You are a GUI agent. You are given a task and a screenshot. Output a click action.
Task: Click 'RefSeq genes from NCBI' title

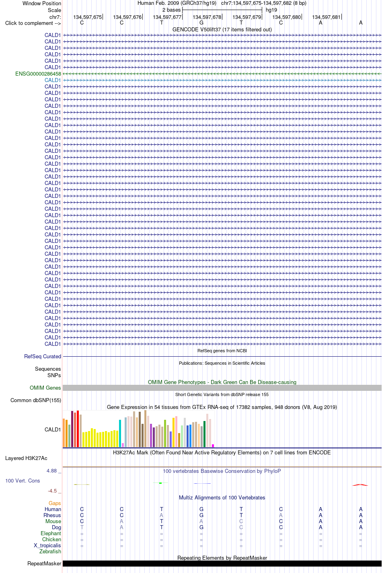(222, 351)
